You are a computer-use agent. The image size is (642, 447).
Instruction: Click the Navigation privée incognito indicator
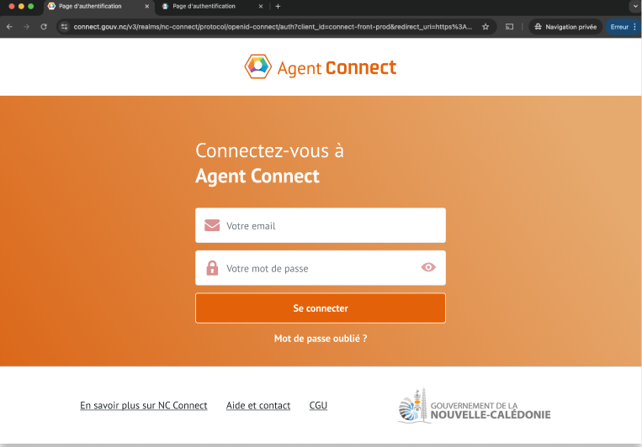(x=565, y=27)
